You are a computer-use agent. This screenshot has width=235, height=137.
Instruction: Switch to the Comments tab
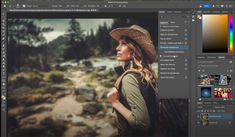tap(177, 12)
